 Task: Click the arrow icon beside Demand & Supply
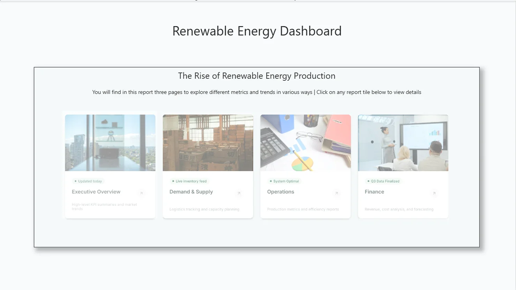239,193
